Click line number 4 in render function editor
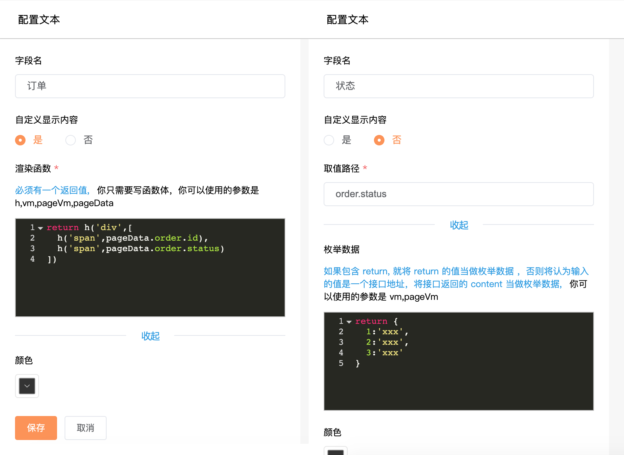Screen dimensions: 624x455 point(32,259)
